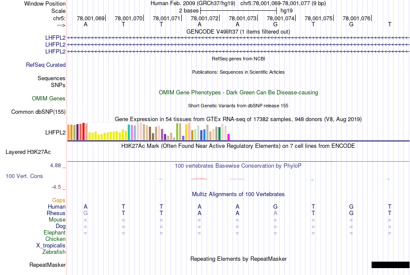
Task: Open the 100 Vert. Cons track label
Action: coord(24,176)
